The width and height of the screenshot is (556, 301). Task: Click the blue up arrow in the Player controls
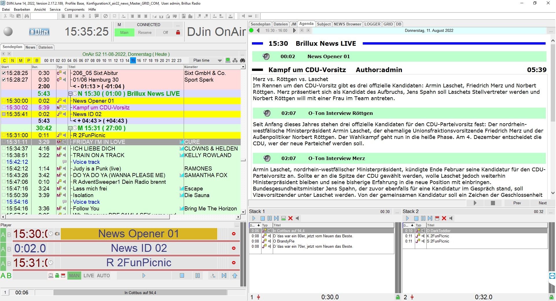click(235, 276)
